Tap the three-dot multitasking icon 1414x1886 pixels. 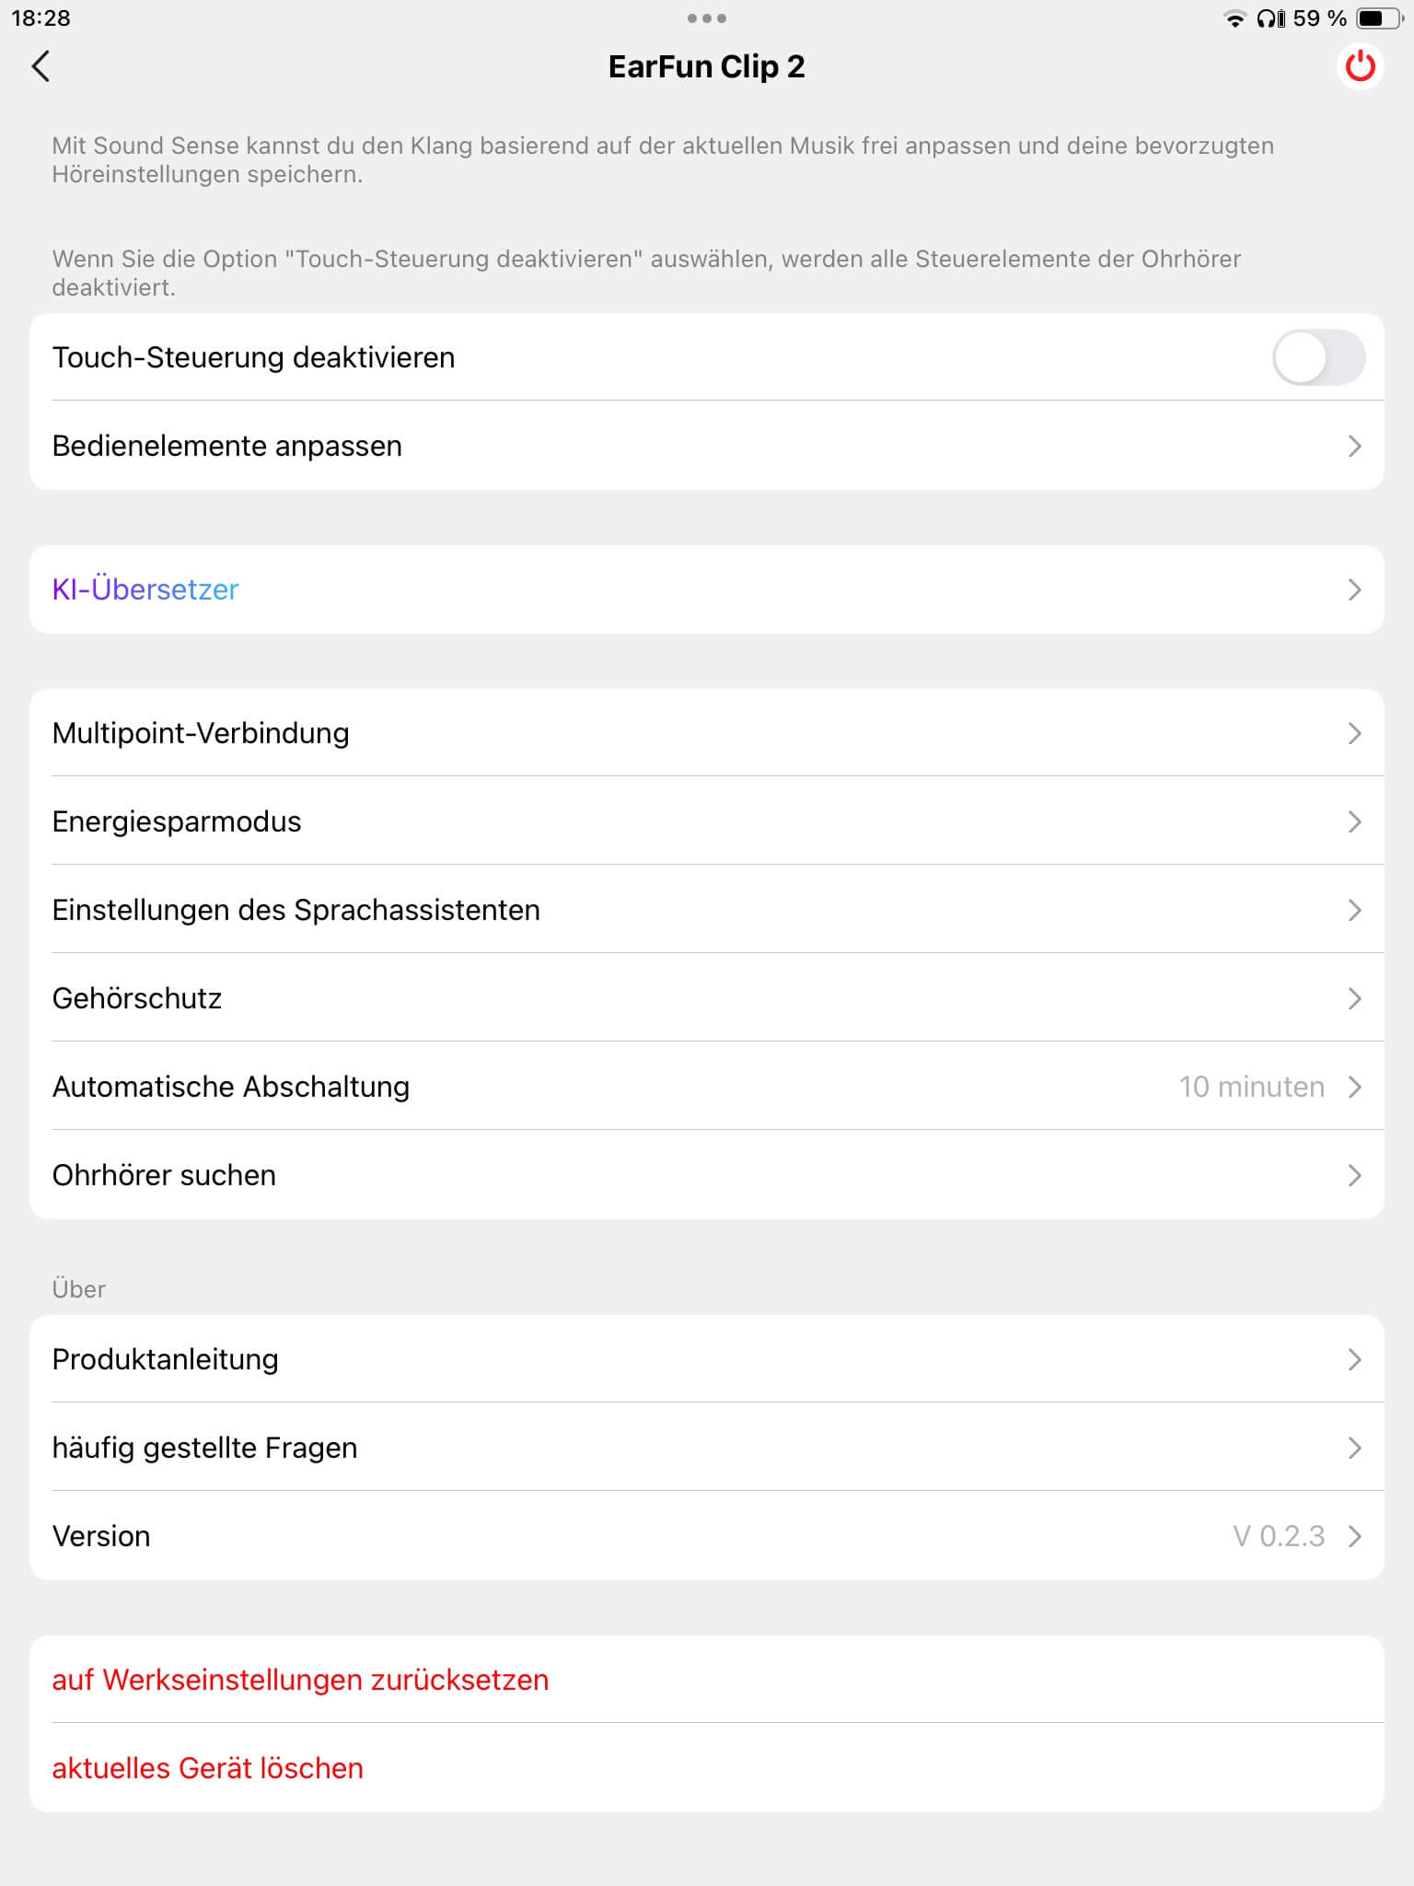(706, 18)
